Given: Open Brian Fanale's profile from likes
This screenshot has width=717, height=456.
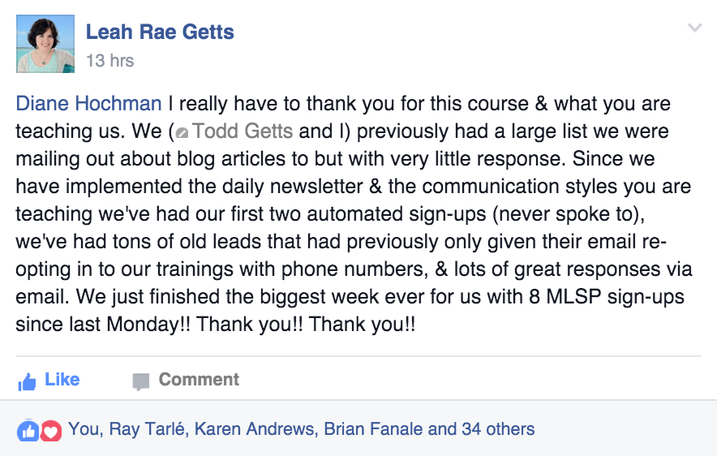Looking at the screenshot, I should click(374, 429).
